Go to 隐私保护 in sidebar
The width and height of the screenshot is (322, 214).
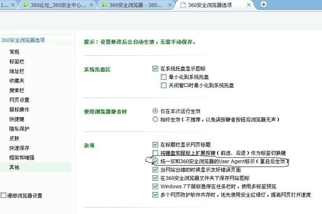pos(19,129)
